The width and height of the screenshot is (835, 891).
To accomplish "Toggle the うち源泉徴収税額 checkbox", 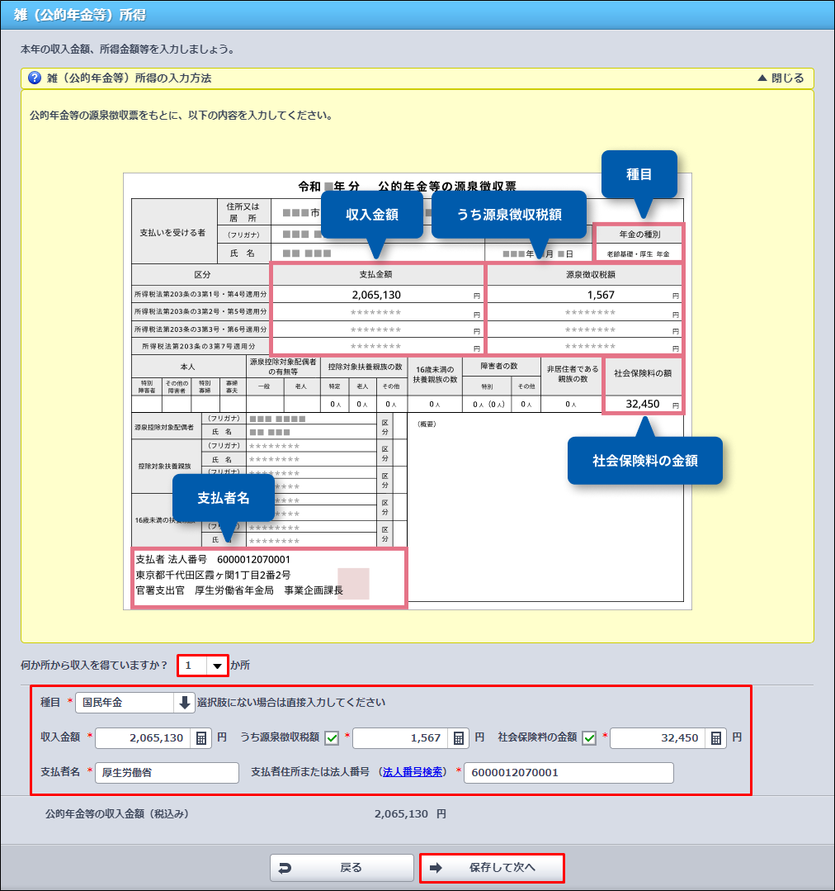I will (x=332, y=738).
